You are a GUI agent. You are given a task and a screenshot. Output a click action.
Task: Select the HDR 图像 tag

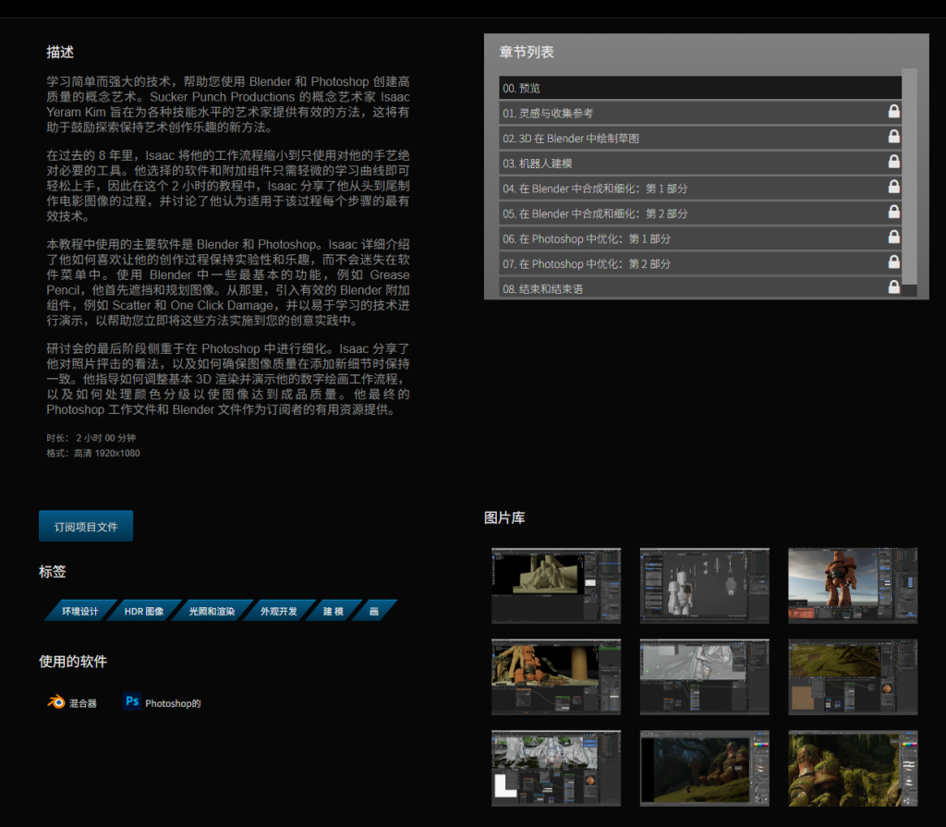(144, 611)
